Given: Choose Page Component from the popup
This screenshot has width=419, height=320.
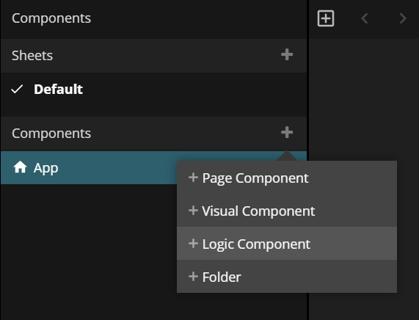Looking at the screenshot, I should pyautogui.click(x=287, y=178).
